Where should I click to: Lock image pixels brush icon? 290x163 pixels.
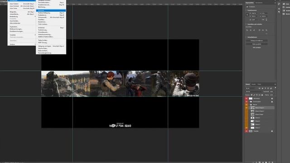click(x=254, y=95)
